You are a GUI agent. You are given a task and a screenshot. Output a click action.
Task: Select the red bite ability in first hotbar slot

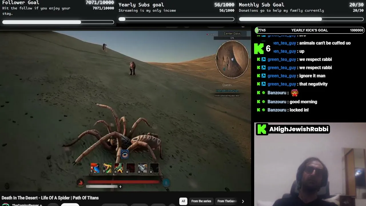click(95, 168)
